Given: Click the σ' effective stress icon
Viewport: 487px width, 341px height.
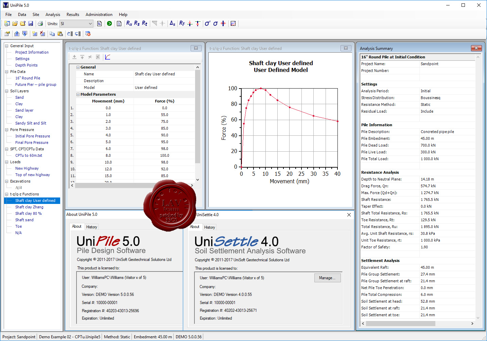Looking at the screenshot, I should coord(207,23).
